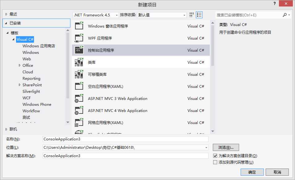Click the 空白应用程序(XAML) template icon

tap(79, 86)
